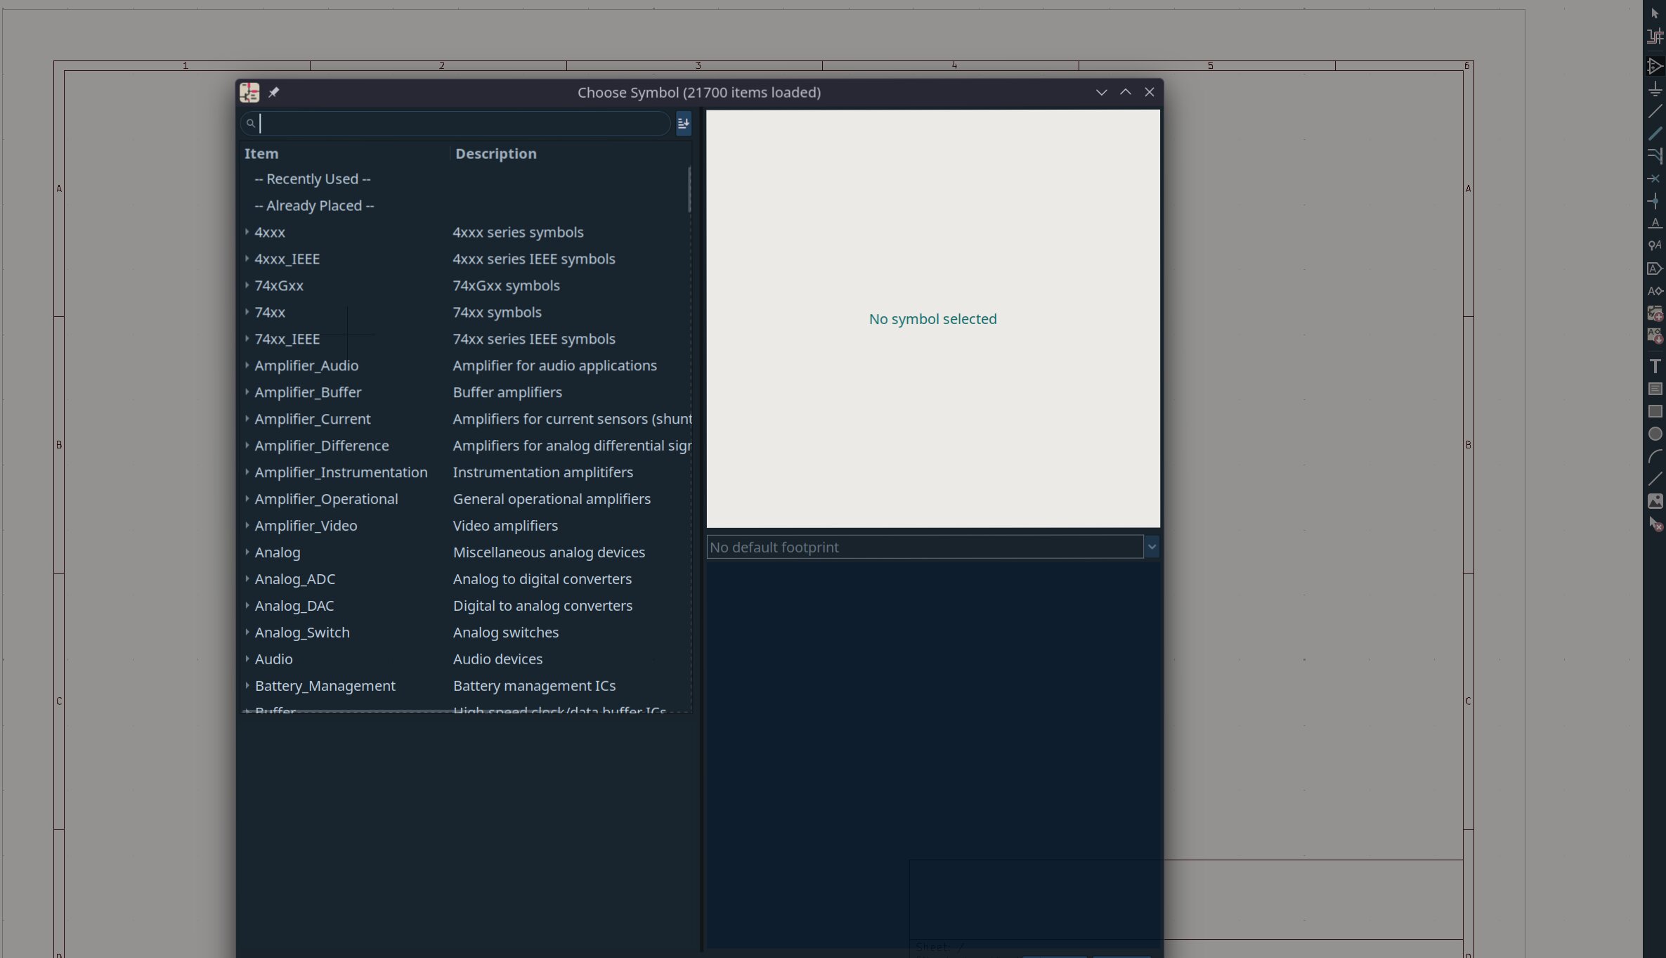
Task: Select the Amplifier_Instrumentation library row
Action: 464,472
